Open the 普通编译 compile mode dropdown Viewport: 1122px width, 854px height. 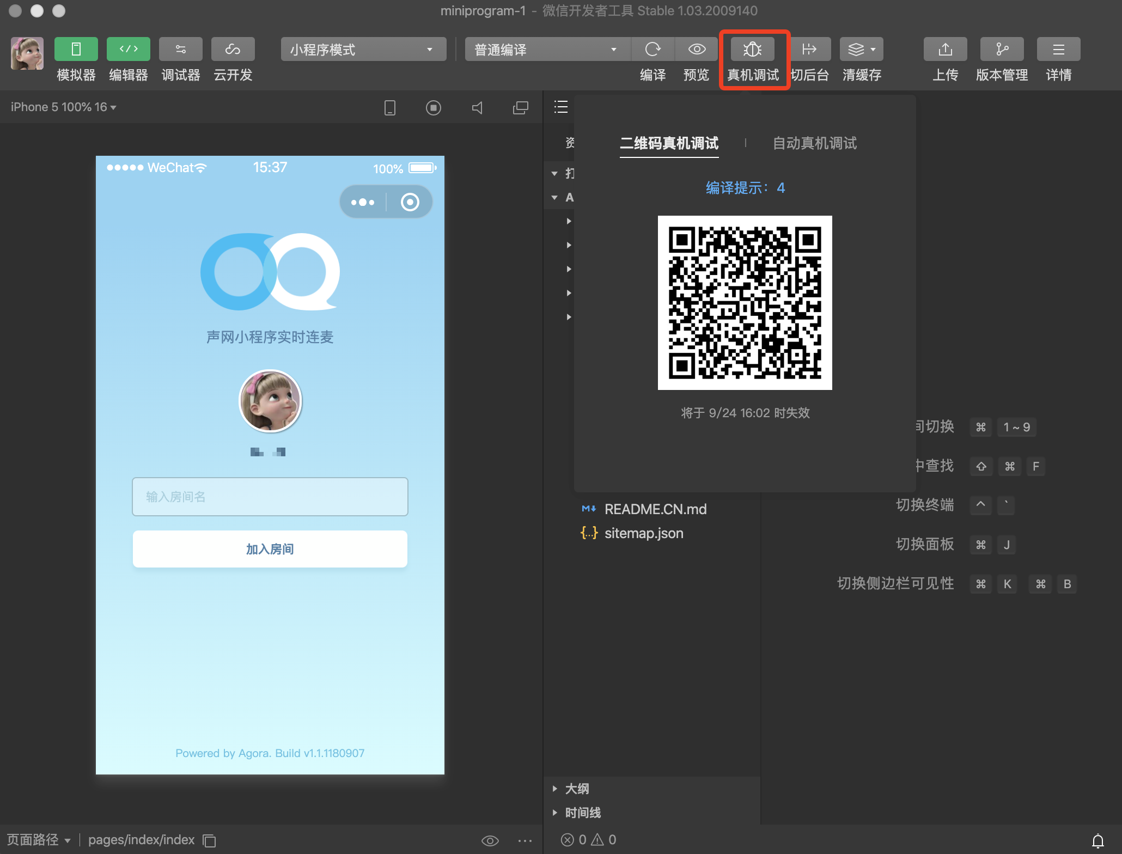pyautogui.click(x=547, y=50)
